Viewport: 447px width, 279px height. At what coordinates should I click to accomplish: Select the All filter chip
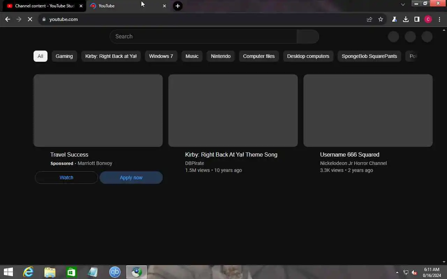tap(41, 56)
